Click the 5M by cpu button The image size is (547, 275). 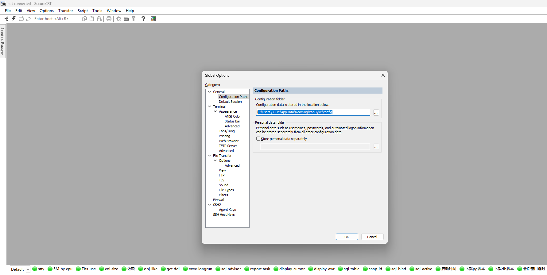60,269
